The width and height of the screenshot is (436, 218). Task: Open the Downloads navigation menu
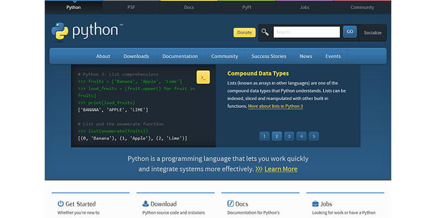point(136,56)
